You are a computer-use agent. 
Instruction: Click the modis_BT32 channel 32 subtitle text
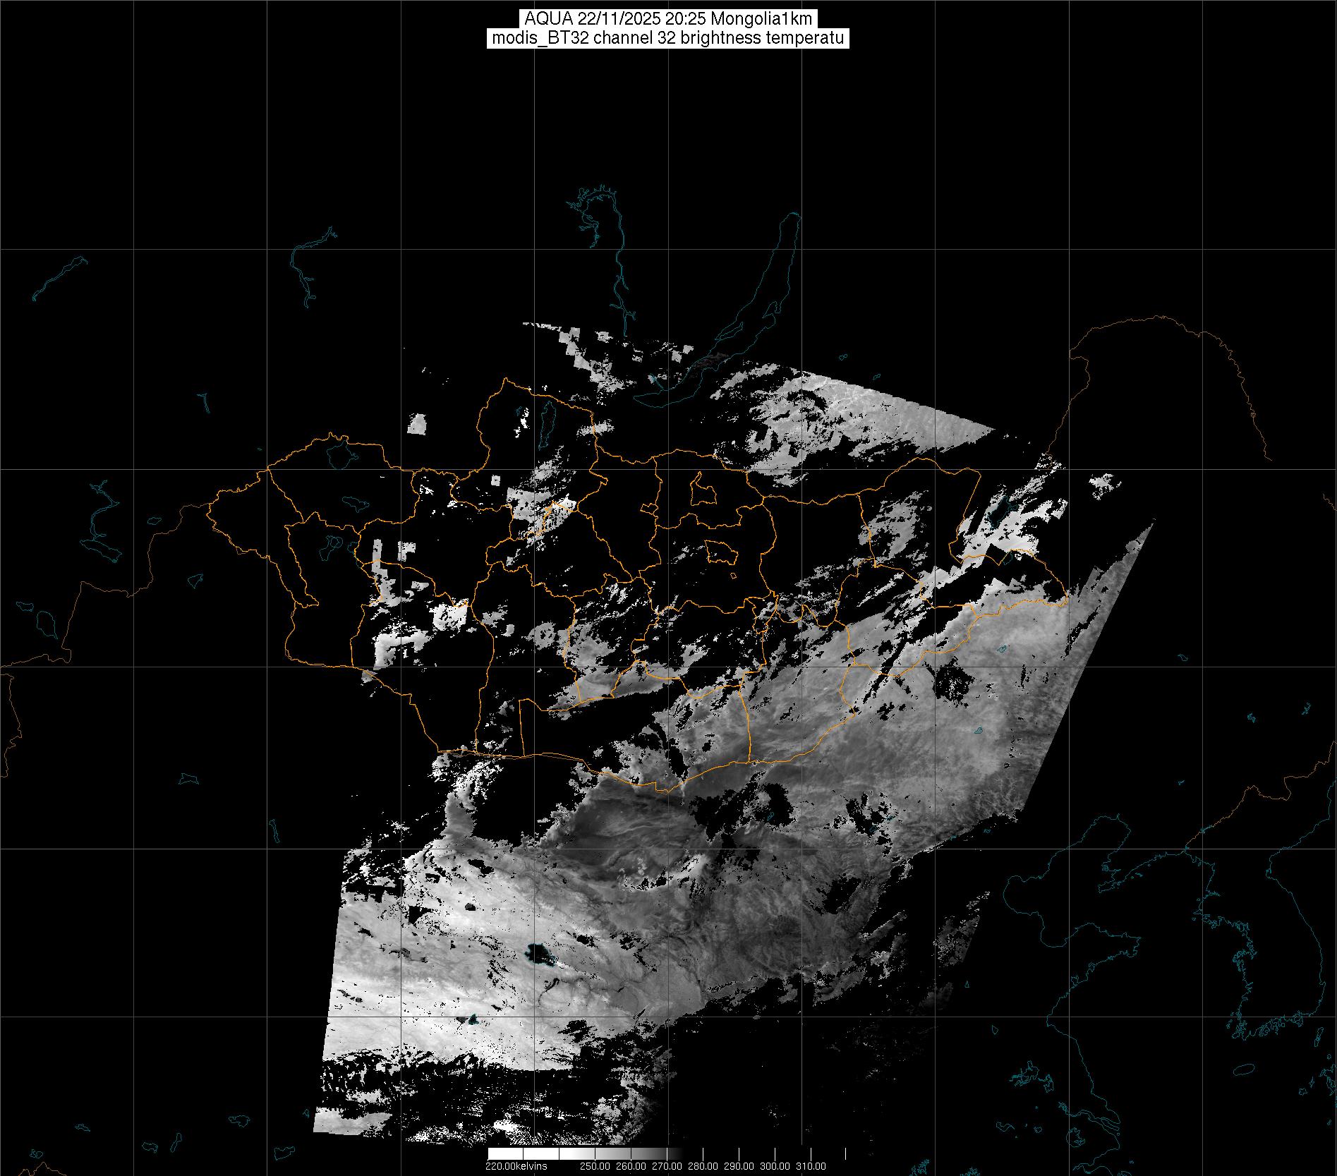coord(667,39)
